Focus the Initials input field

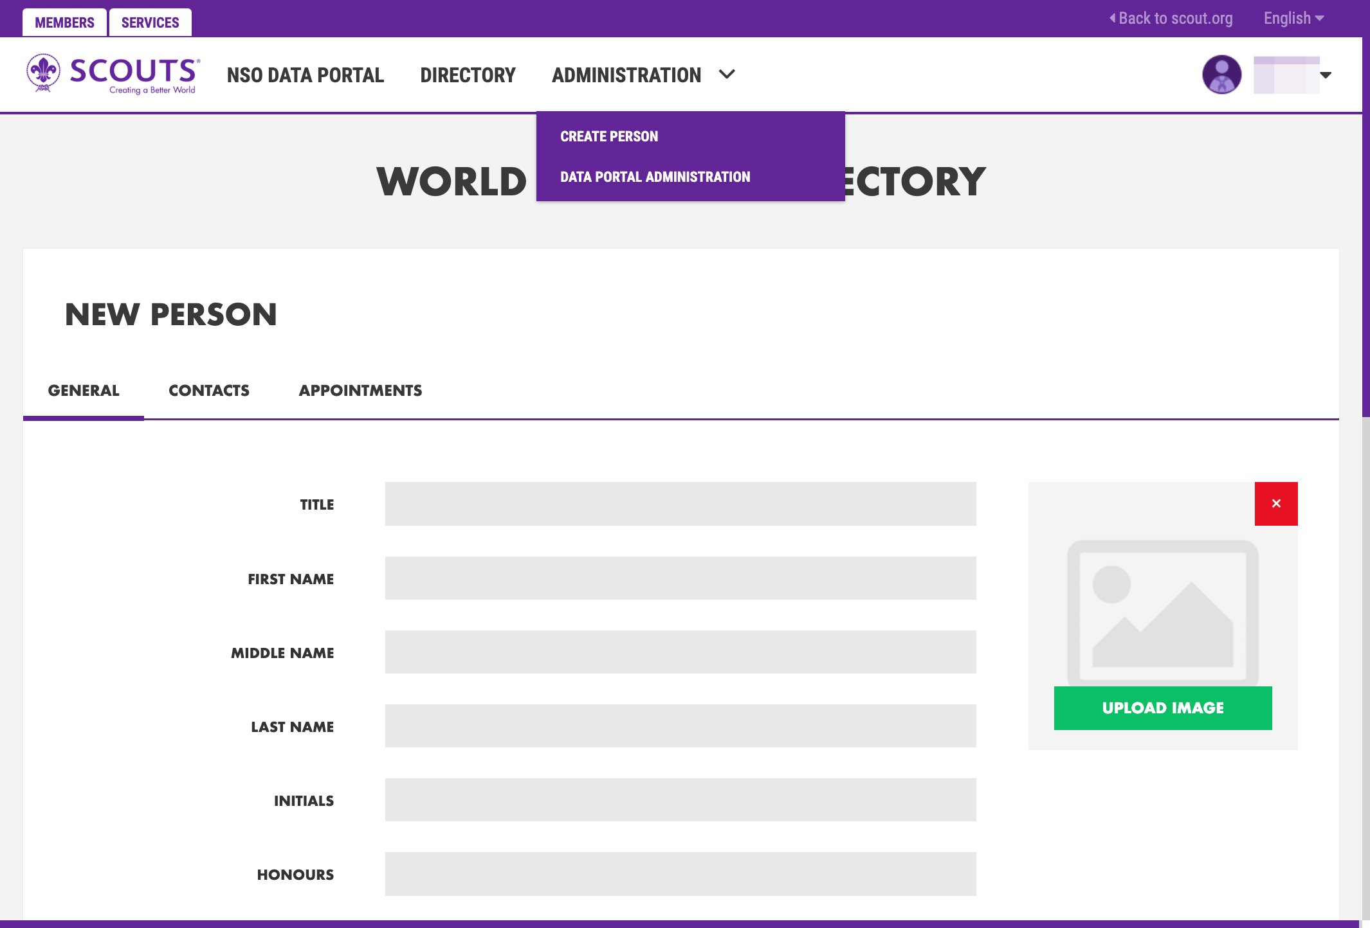pos(680,800)
